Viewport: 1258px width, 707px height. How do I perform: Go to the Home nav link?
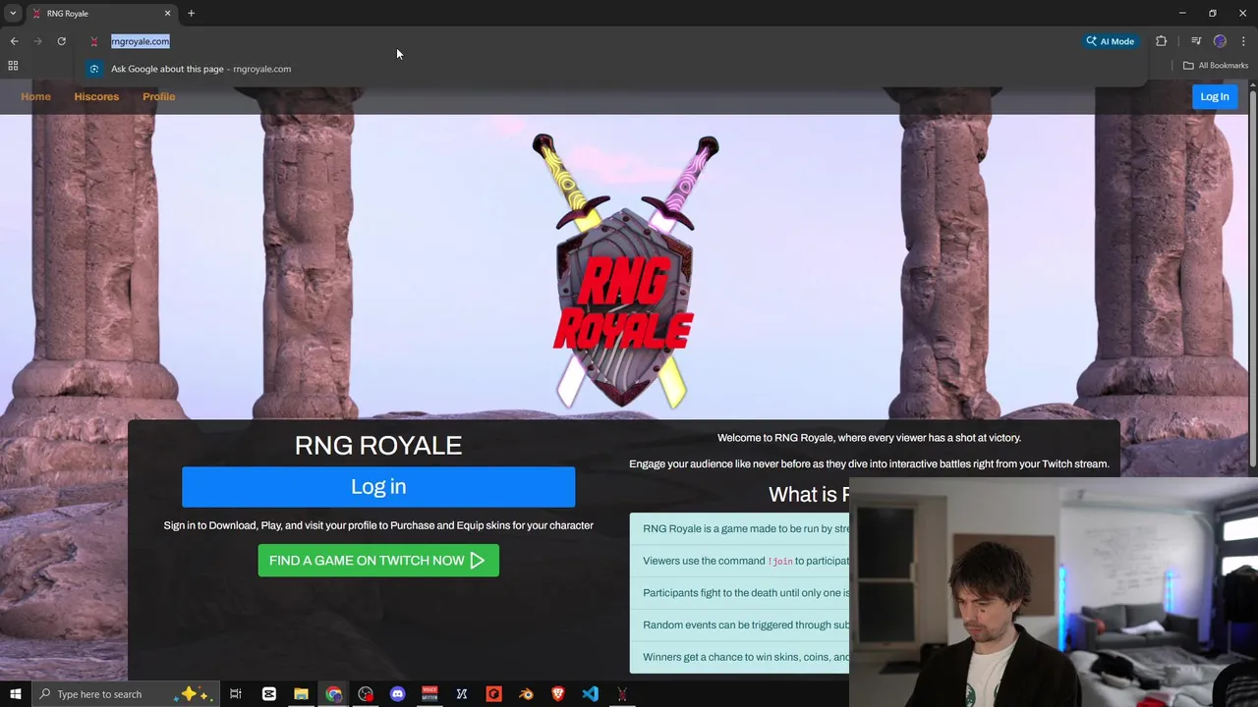[x=35, y=96]
